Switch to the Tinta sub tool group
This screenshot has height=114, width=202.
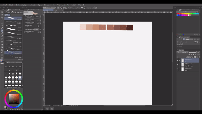pos(13,12)
